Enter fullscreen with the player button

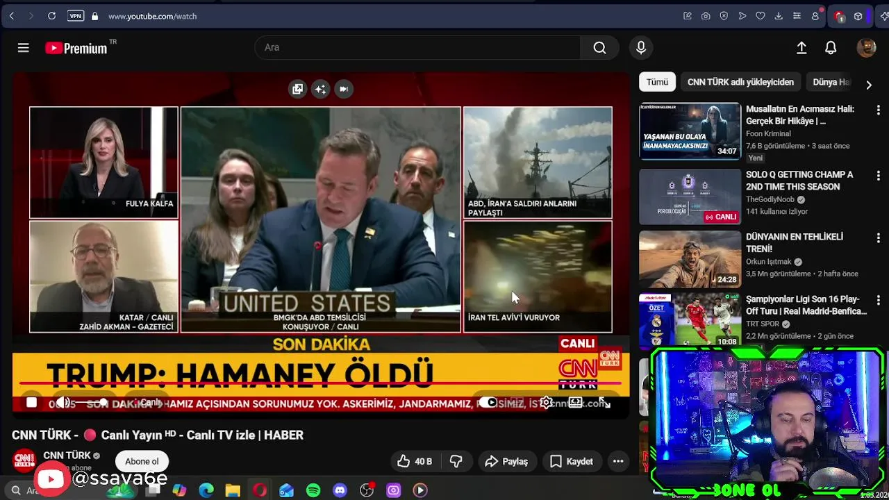click(604, 403)
